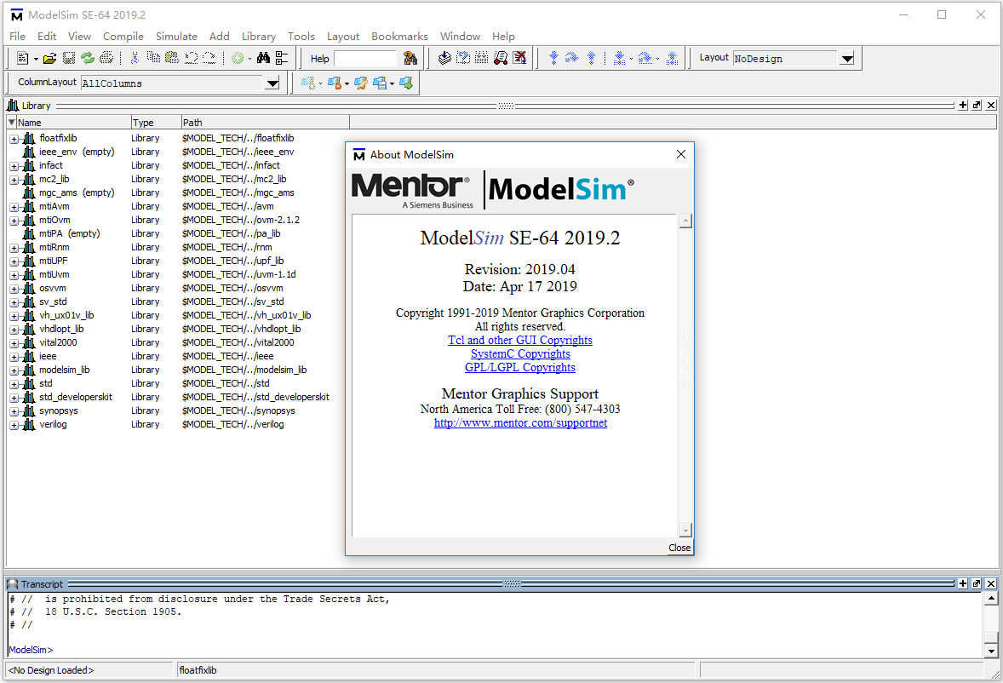
Task: Open the Simulate menu
Action: tap(176, 36)
